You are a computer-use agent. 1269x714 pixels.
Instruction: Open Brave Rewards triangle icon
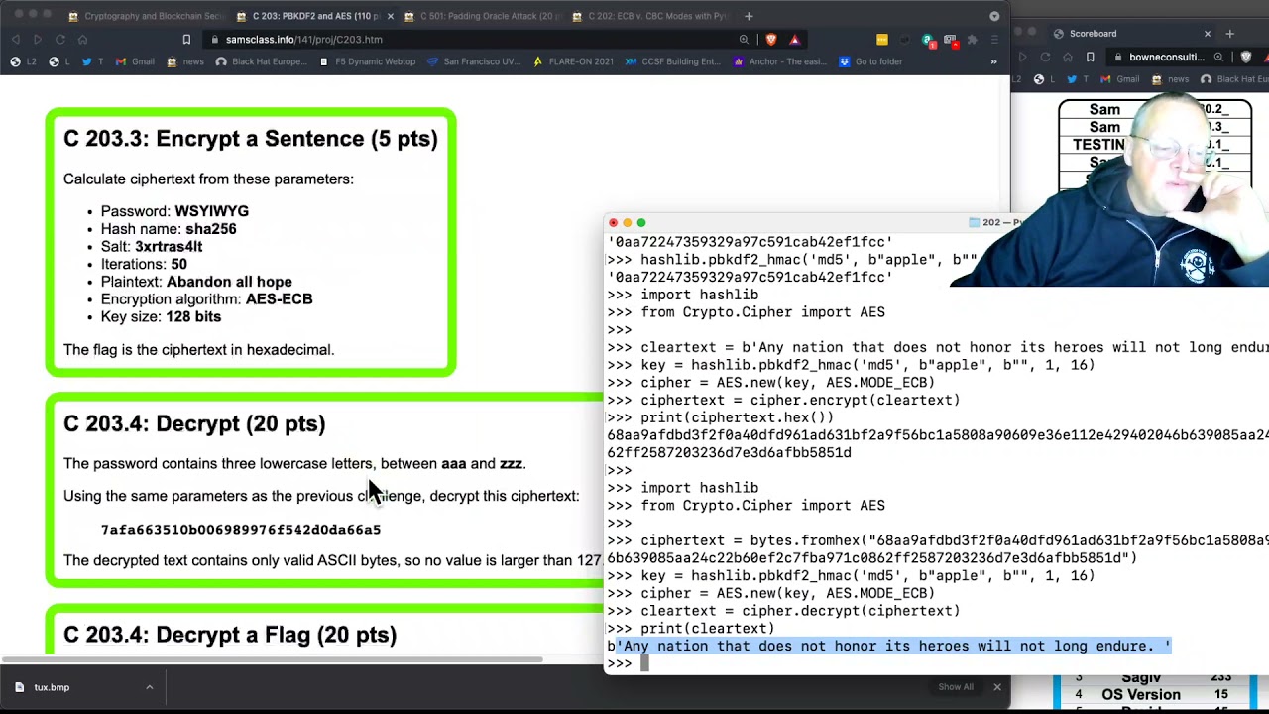pos(794,40)
